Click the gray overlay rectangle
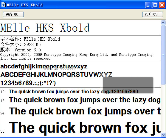166x138 pixels. [128, 85]
